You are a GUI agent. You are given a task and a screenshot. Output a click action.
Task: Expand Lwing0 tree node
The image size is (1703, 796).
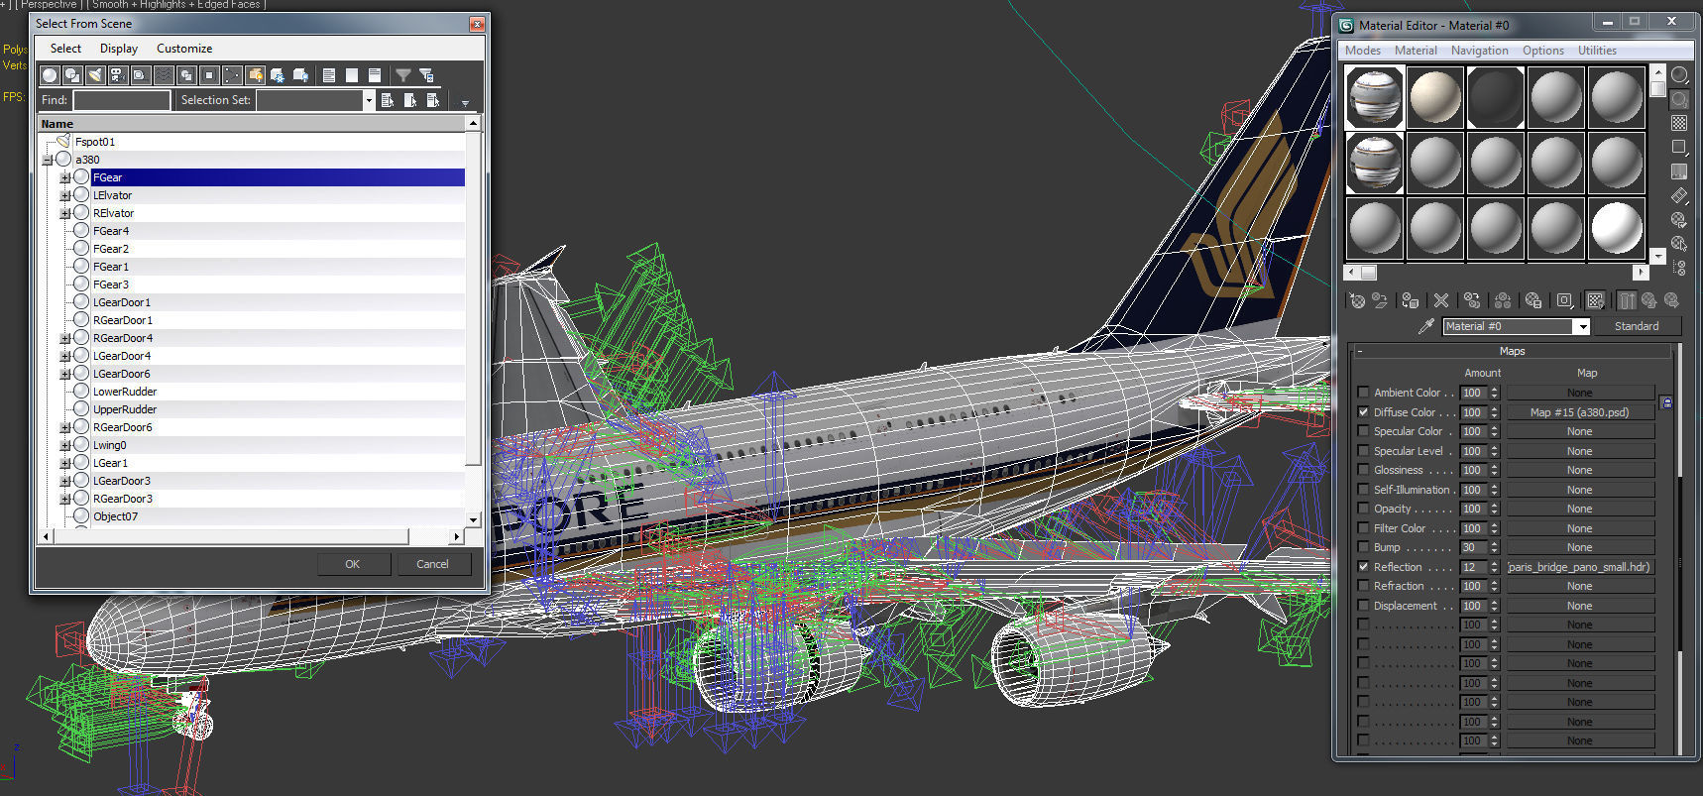65,445
